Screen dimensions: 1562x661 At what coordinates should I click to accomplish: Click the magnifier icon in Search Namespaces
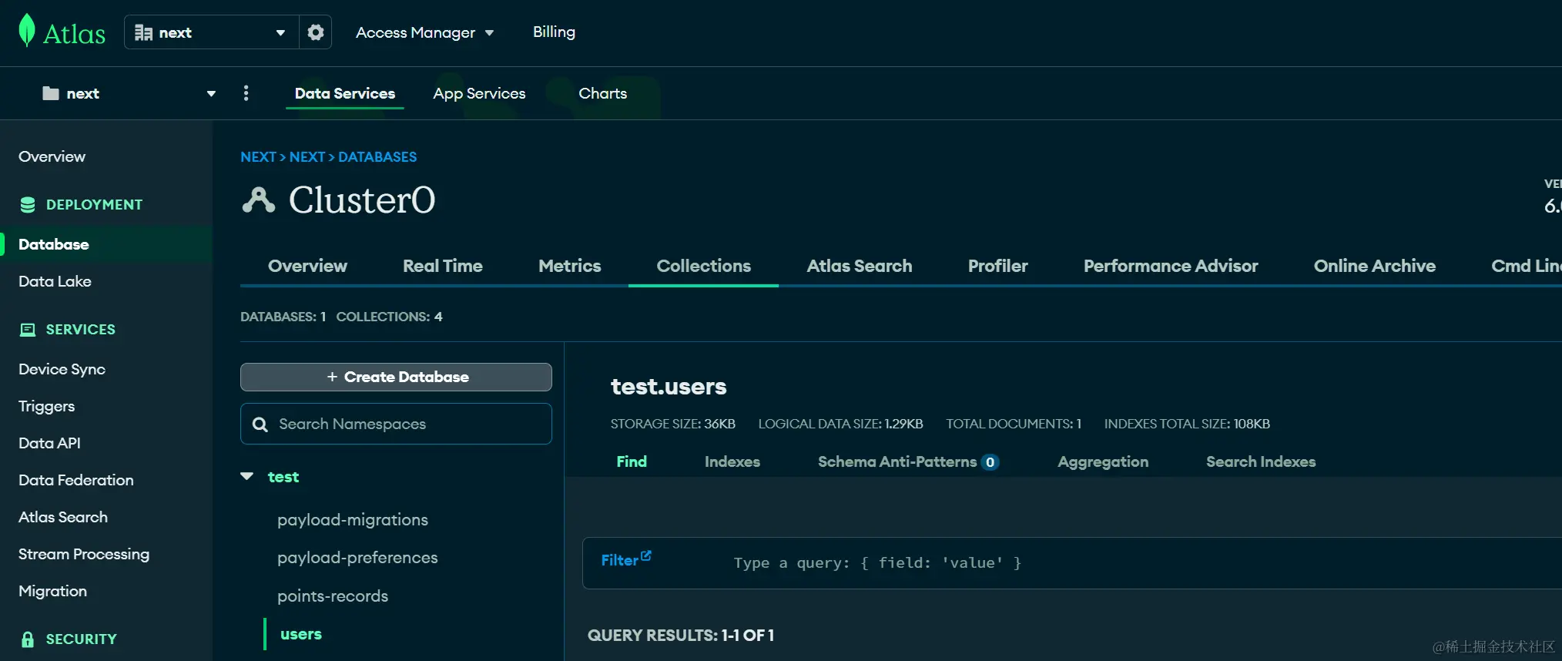pos(260,424)
